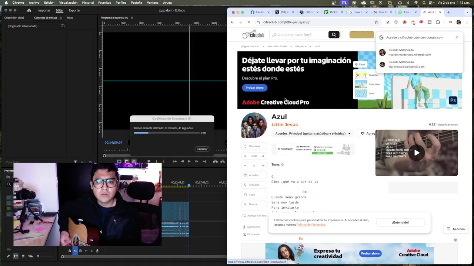Expand the Acordes: Principal version dropdown
Screen dimensions: 474x266
313,133
